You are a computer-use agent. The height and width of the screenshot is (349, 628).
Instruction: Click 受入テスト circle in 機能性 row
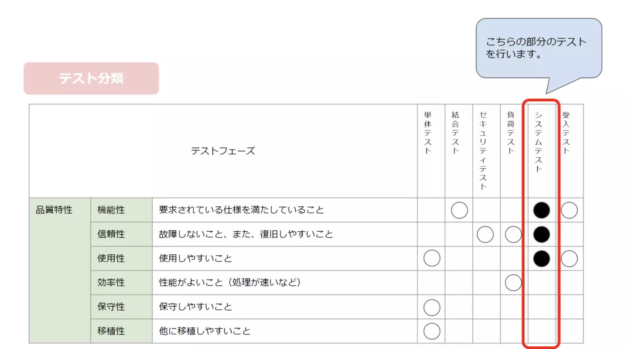tap(569, 210)
